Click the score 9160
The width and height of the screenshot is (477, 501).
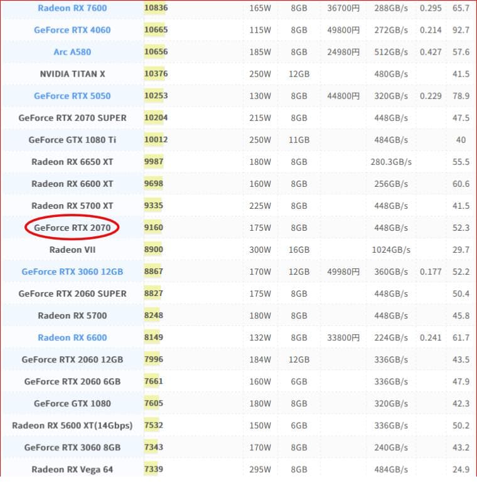(x=154, y=228)
